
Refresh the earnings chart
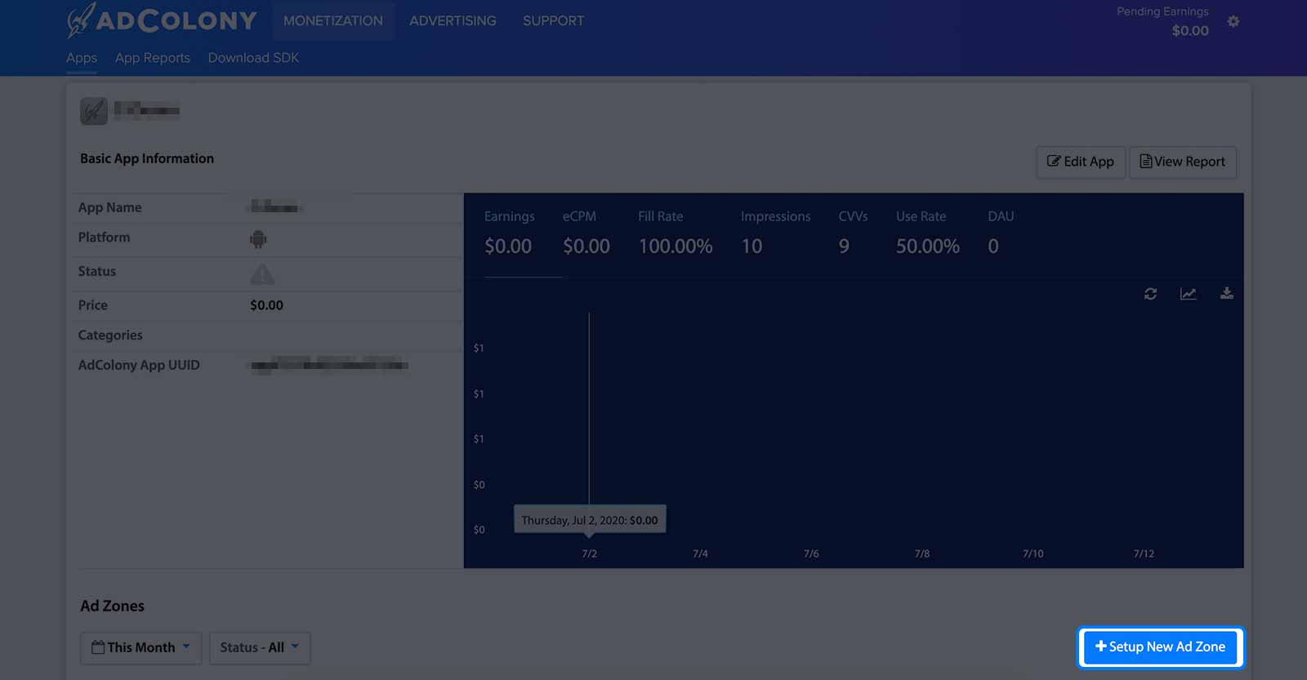pyautogui.click(x=1150, y=294)
